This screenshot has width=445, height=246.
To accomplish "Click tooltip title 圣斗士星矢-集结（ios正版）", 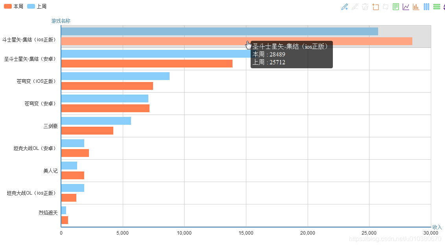I will (x=290, y=46).
